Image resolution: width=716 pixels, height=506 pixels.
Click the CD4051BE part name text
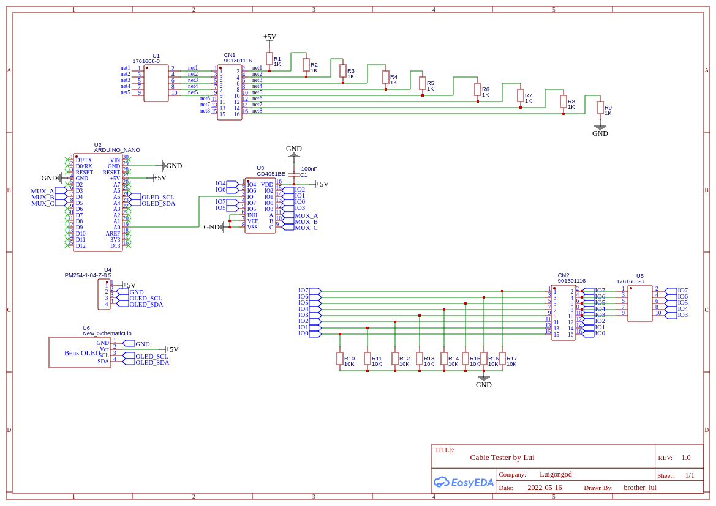pos(271,174)
